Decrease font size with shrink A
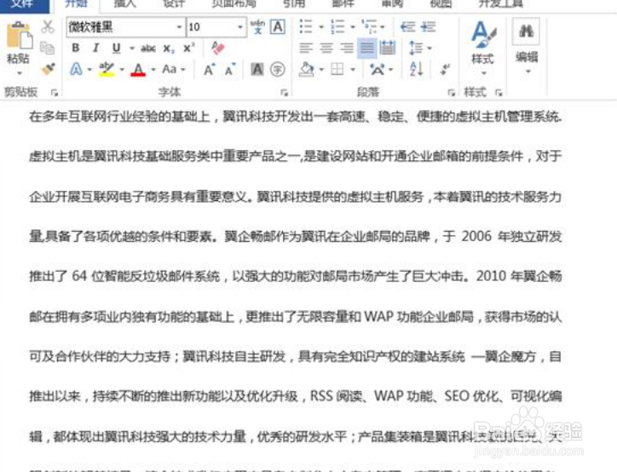Screen dimensions: 617x472 click(230, 69)
